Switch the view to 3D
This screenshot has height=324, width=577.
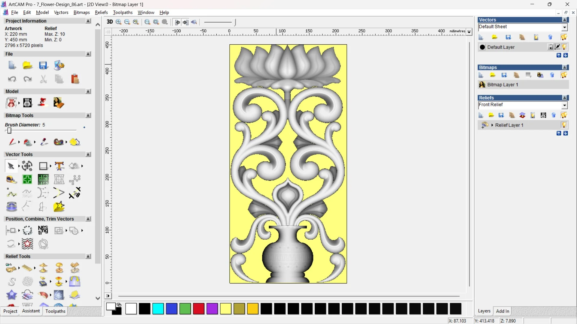click(109, 22)
